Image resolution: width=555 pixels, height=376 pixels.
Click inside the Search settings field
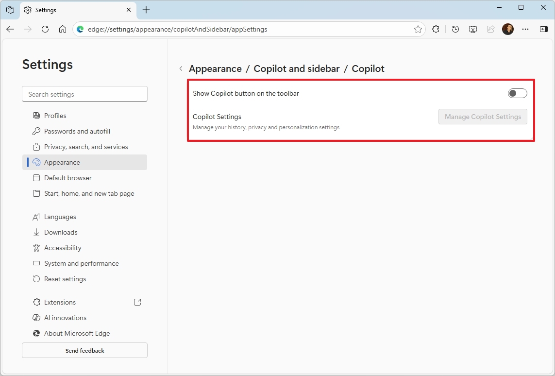click(x=84, y=94)
